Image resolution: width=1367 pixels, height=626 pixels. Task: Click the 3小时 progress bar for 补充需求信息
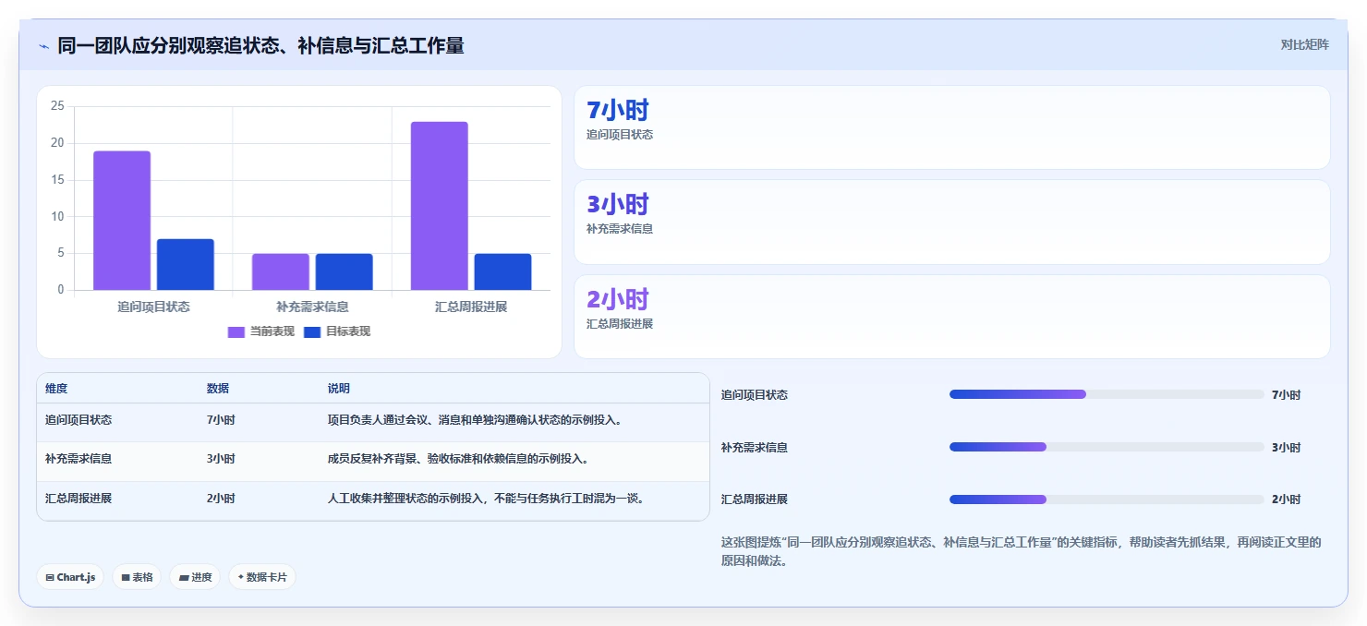[x=1107, y=447]
